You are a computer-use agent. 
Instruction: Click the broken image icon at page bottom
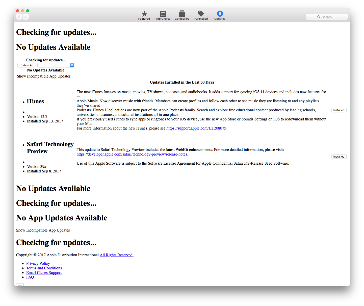(x=20, y=285)
